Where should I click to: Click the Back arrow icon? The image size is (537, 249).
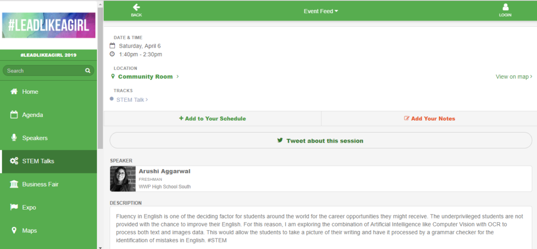[137, 7]
